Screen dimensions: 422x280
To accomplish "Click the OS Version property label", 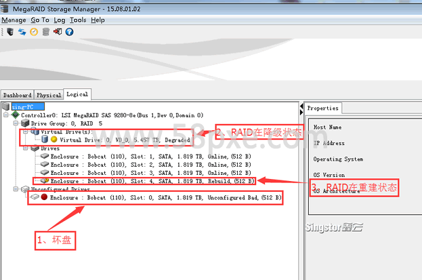I will [329, 175].
